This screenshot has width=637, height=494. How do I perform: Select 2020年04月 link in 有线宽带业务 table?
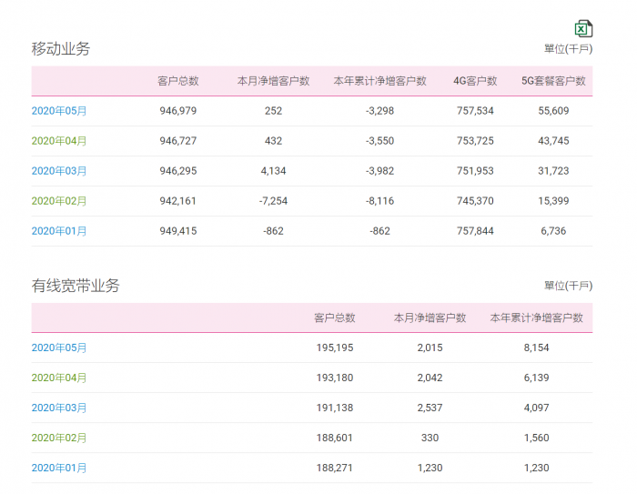pos(59,378)
